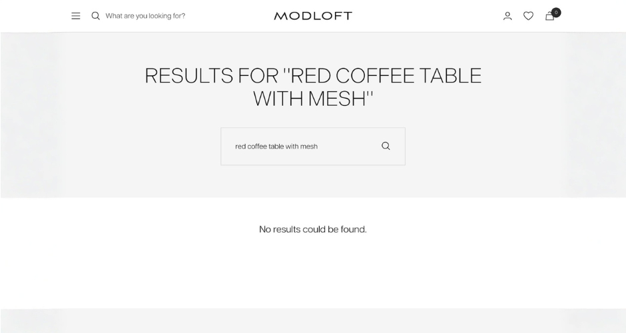Focus the "What are you looking for?" field
This screenshot has width=626, height=333.
(145, 16)
